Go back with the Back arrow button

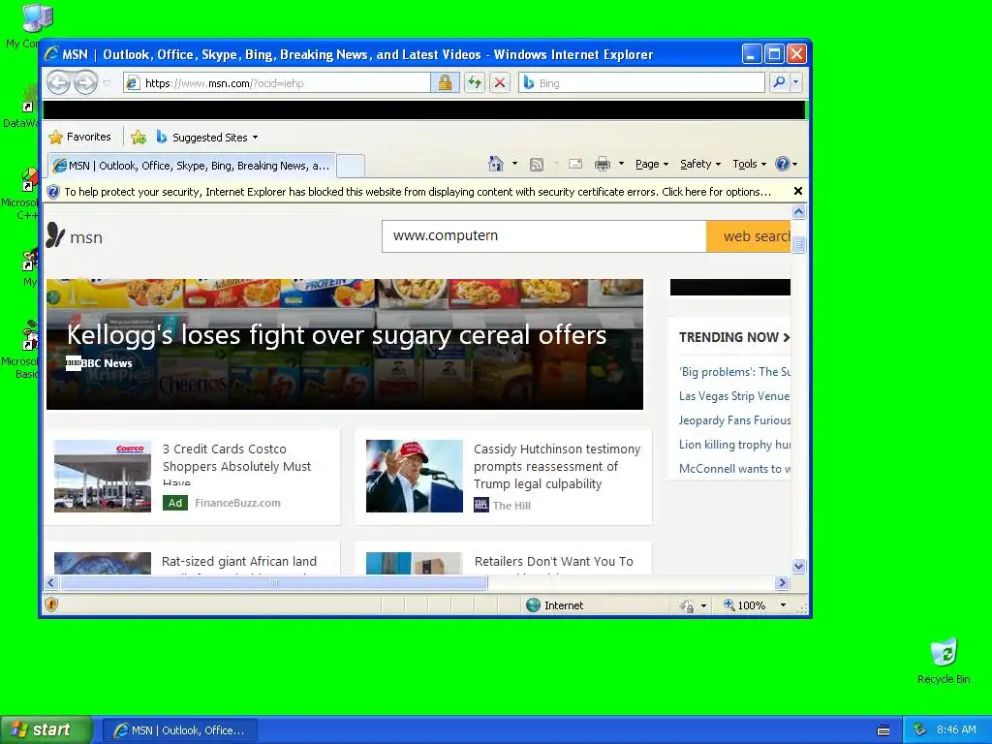pos(58,82)
